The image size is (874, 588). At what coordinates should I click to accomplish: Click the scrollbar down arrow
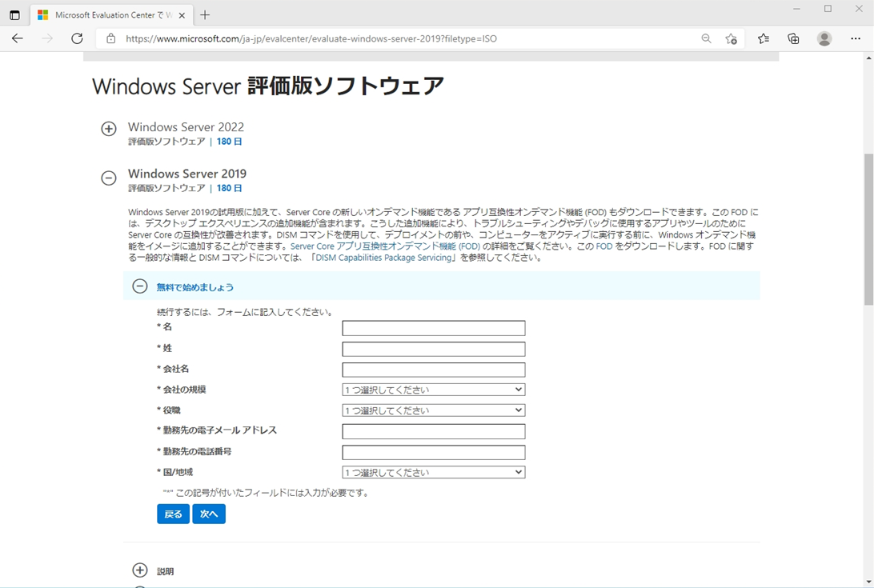tap(868, 582)
